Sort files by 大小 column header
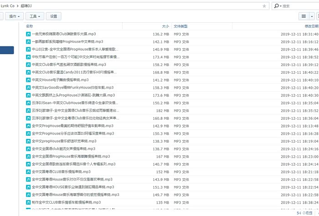This screenshot has width=319, height=216. 165,26
